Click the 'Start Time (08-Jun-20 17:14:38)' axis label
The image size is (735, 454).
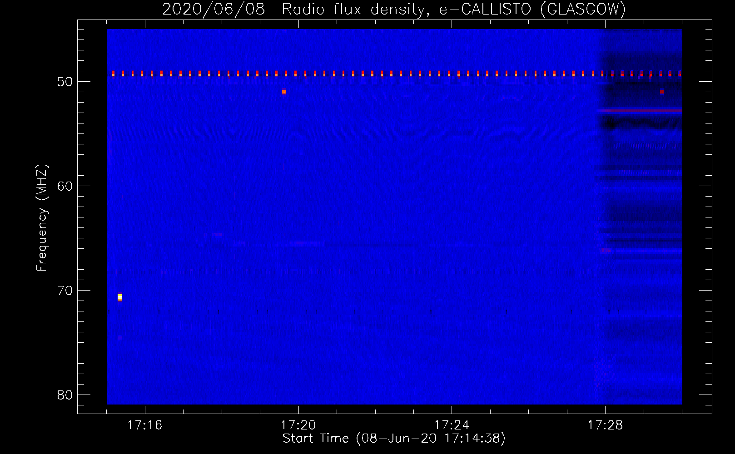tap(394, 439)
